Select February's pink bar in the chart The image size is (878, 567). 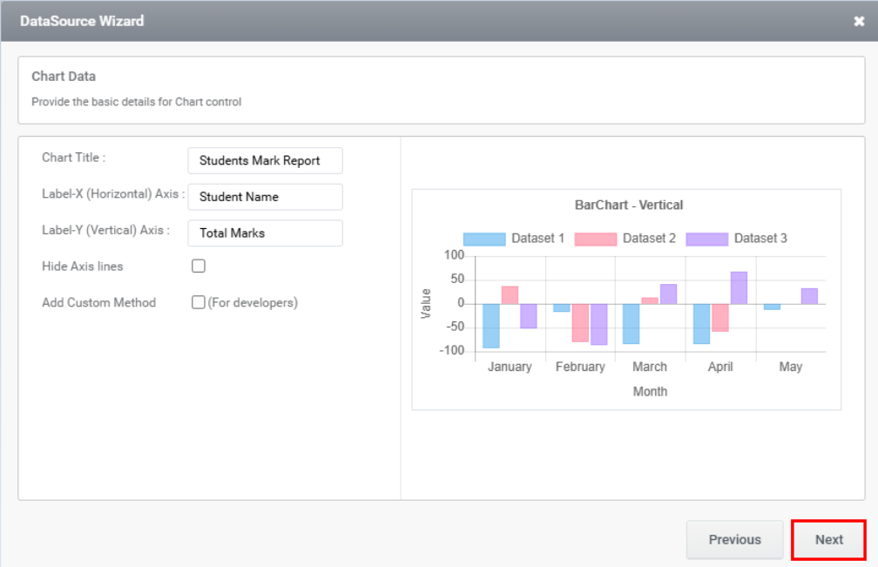pyautogui.click(x=580, y=322)
